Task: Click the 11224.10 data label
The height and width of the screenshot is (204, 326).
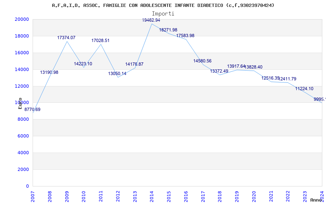Action: click(x=304, y=89)
